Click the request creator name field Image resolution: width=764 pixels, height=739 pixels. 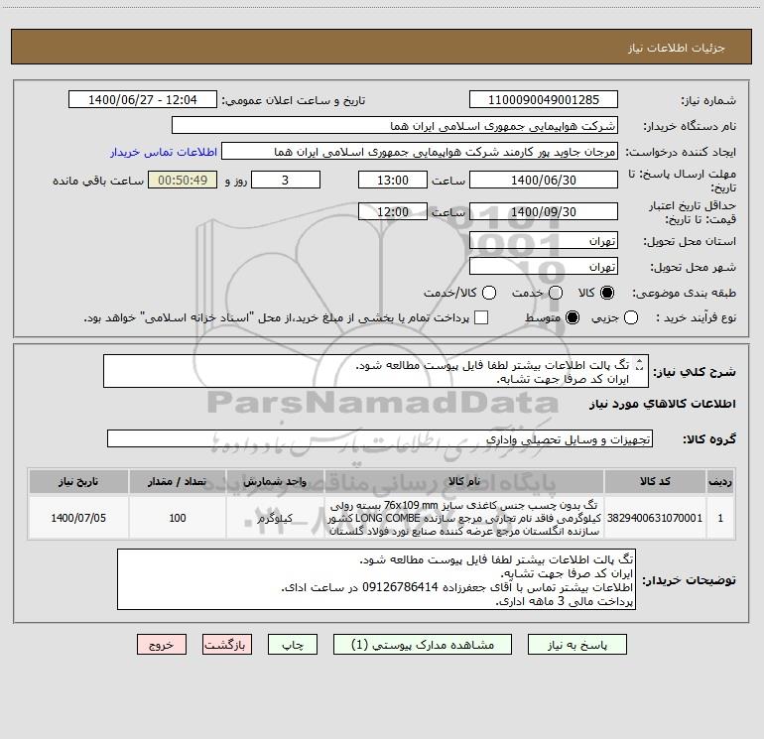(x=420, y=152)
